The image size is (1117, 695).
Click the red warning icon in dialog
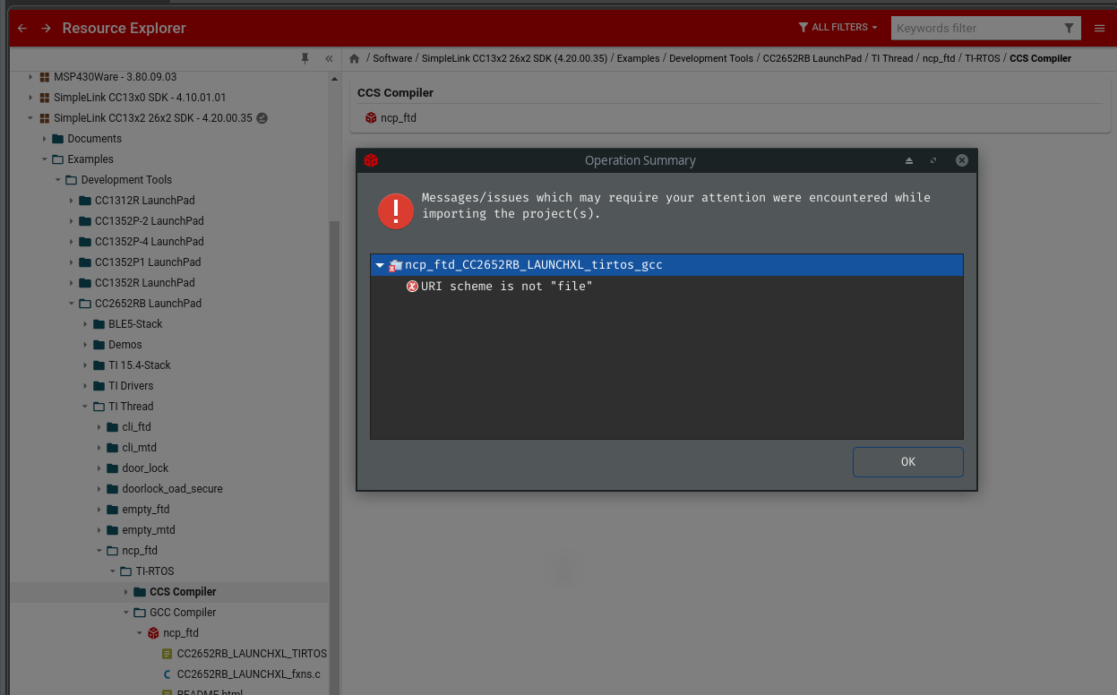[x=396, y=210]
